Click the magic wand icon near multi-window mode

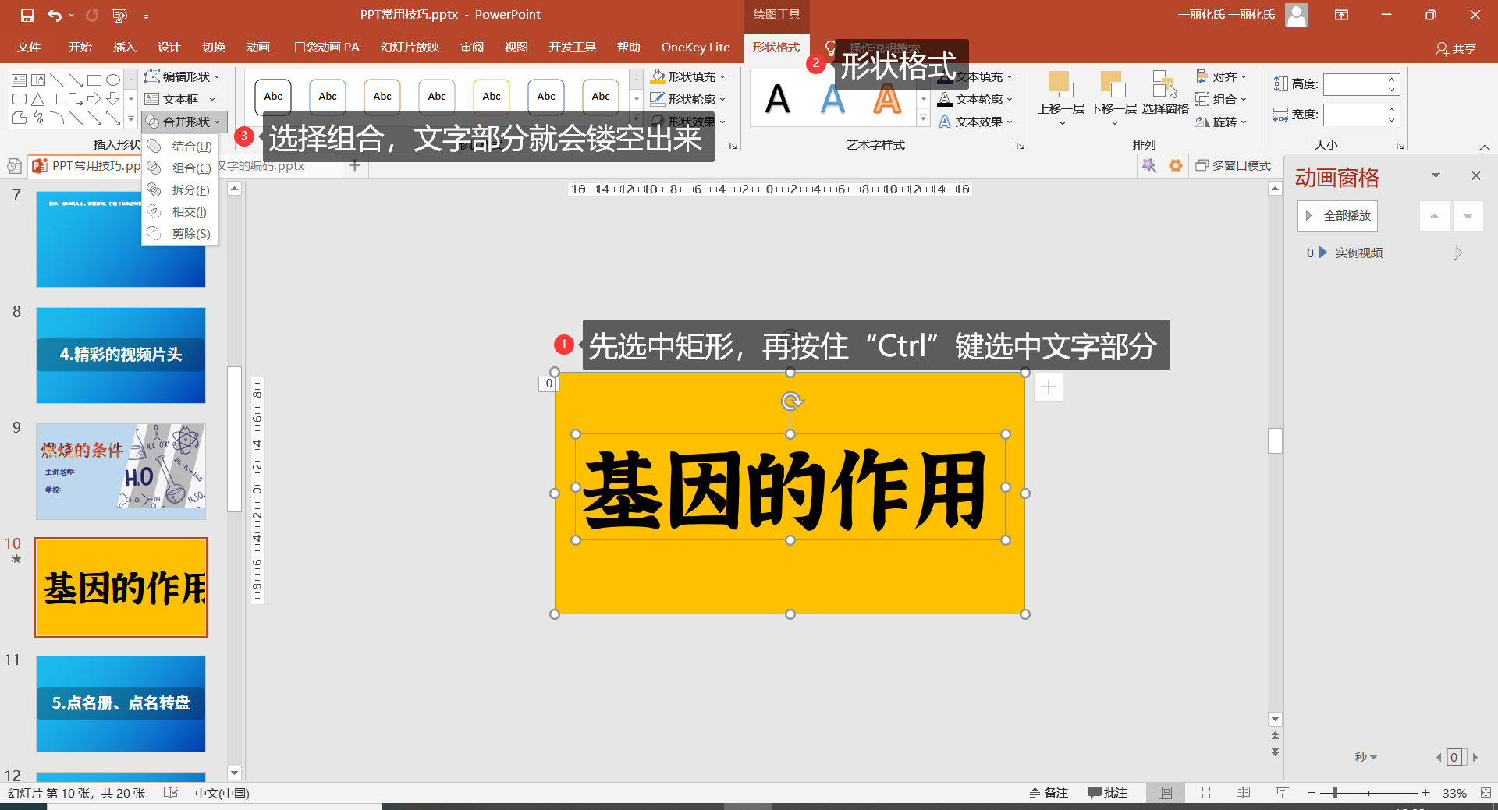1148,165
